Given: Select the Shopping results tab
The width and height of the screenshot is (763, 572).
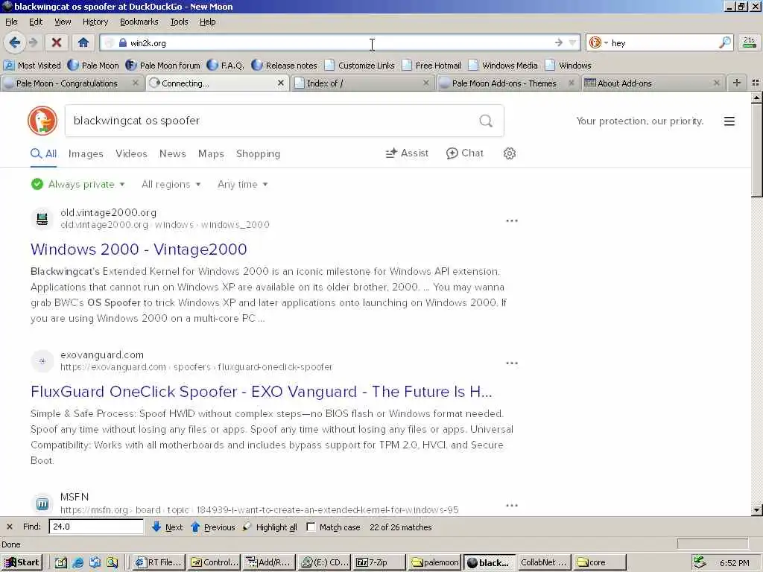Looking at the screenshot, I should (258, 153).
